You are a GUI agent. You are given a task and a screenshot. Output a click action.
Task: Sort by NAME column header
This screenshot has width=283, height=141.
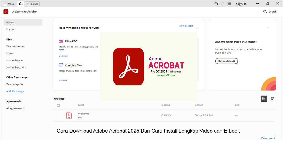[81, 105]
